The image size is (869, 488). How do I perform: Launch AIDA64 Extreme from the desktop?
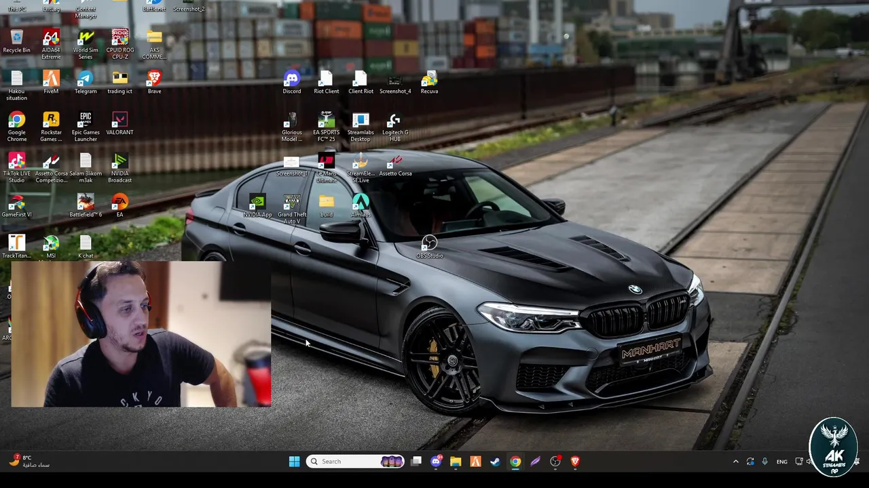point(51,44)
